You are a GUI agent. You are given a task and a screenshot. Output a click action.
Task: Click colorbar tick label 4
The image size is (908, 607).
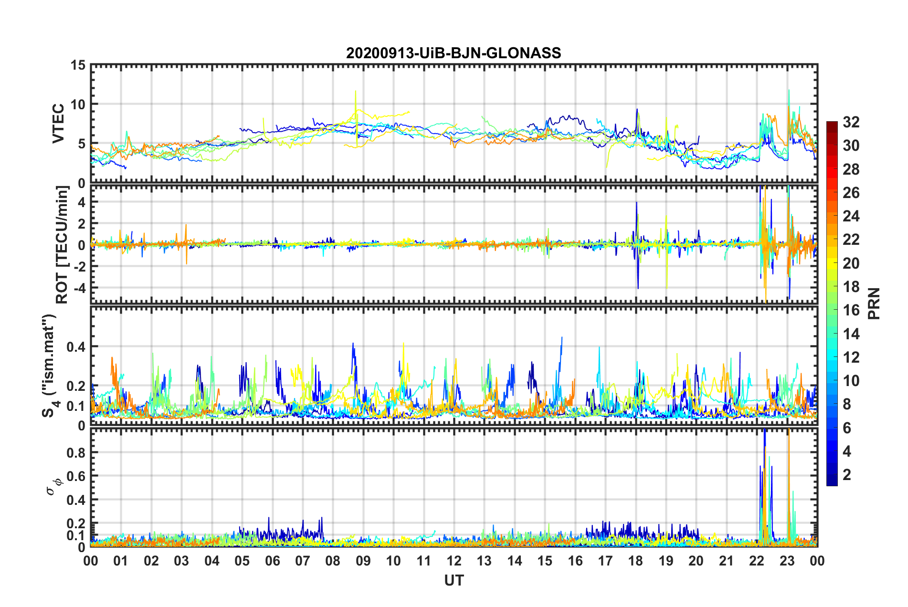point(847,451)
